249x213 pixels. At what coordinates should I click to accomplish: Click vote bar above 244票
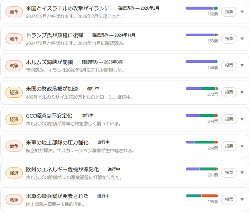pyautogui.click(x=202, y=115)
